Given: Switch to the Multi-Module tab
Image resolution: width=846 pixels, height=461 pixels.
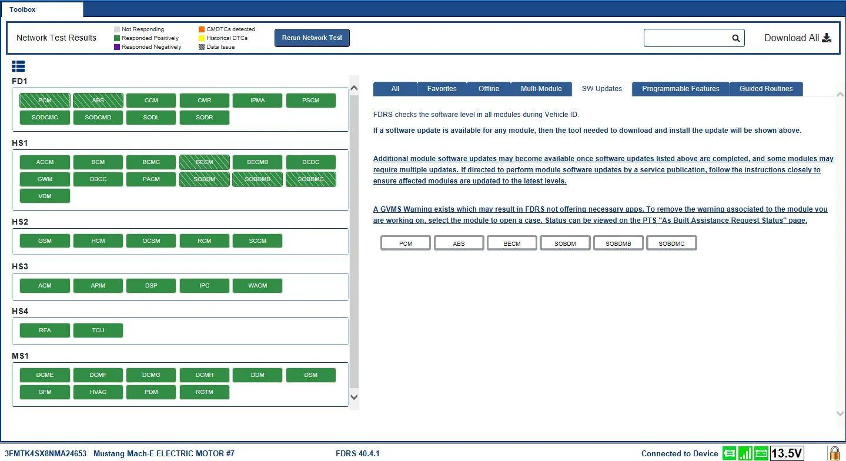Looking at the screenshot, I should pos(541,89).
